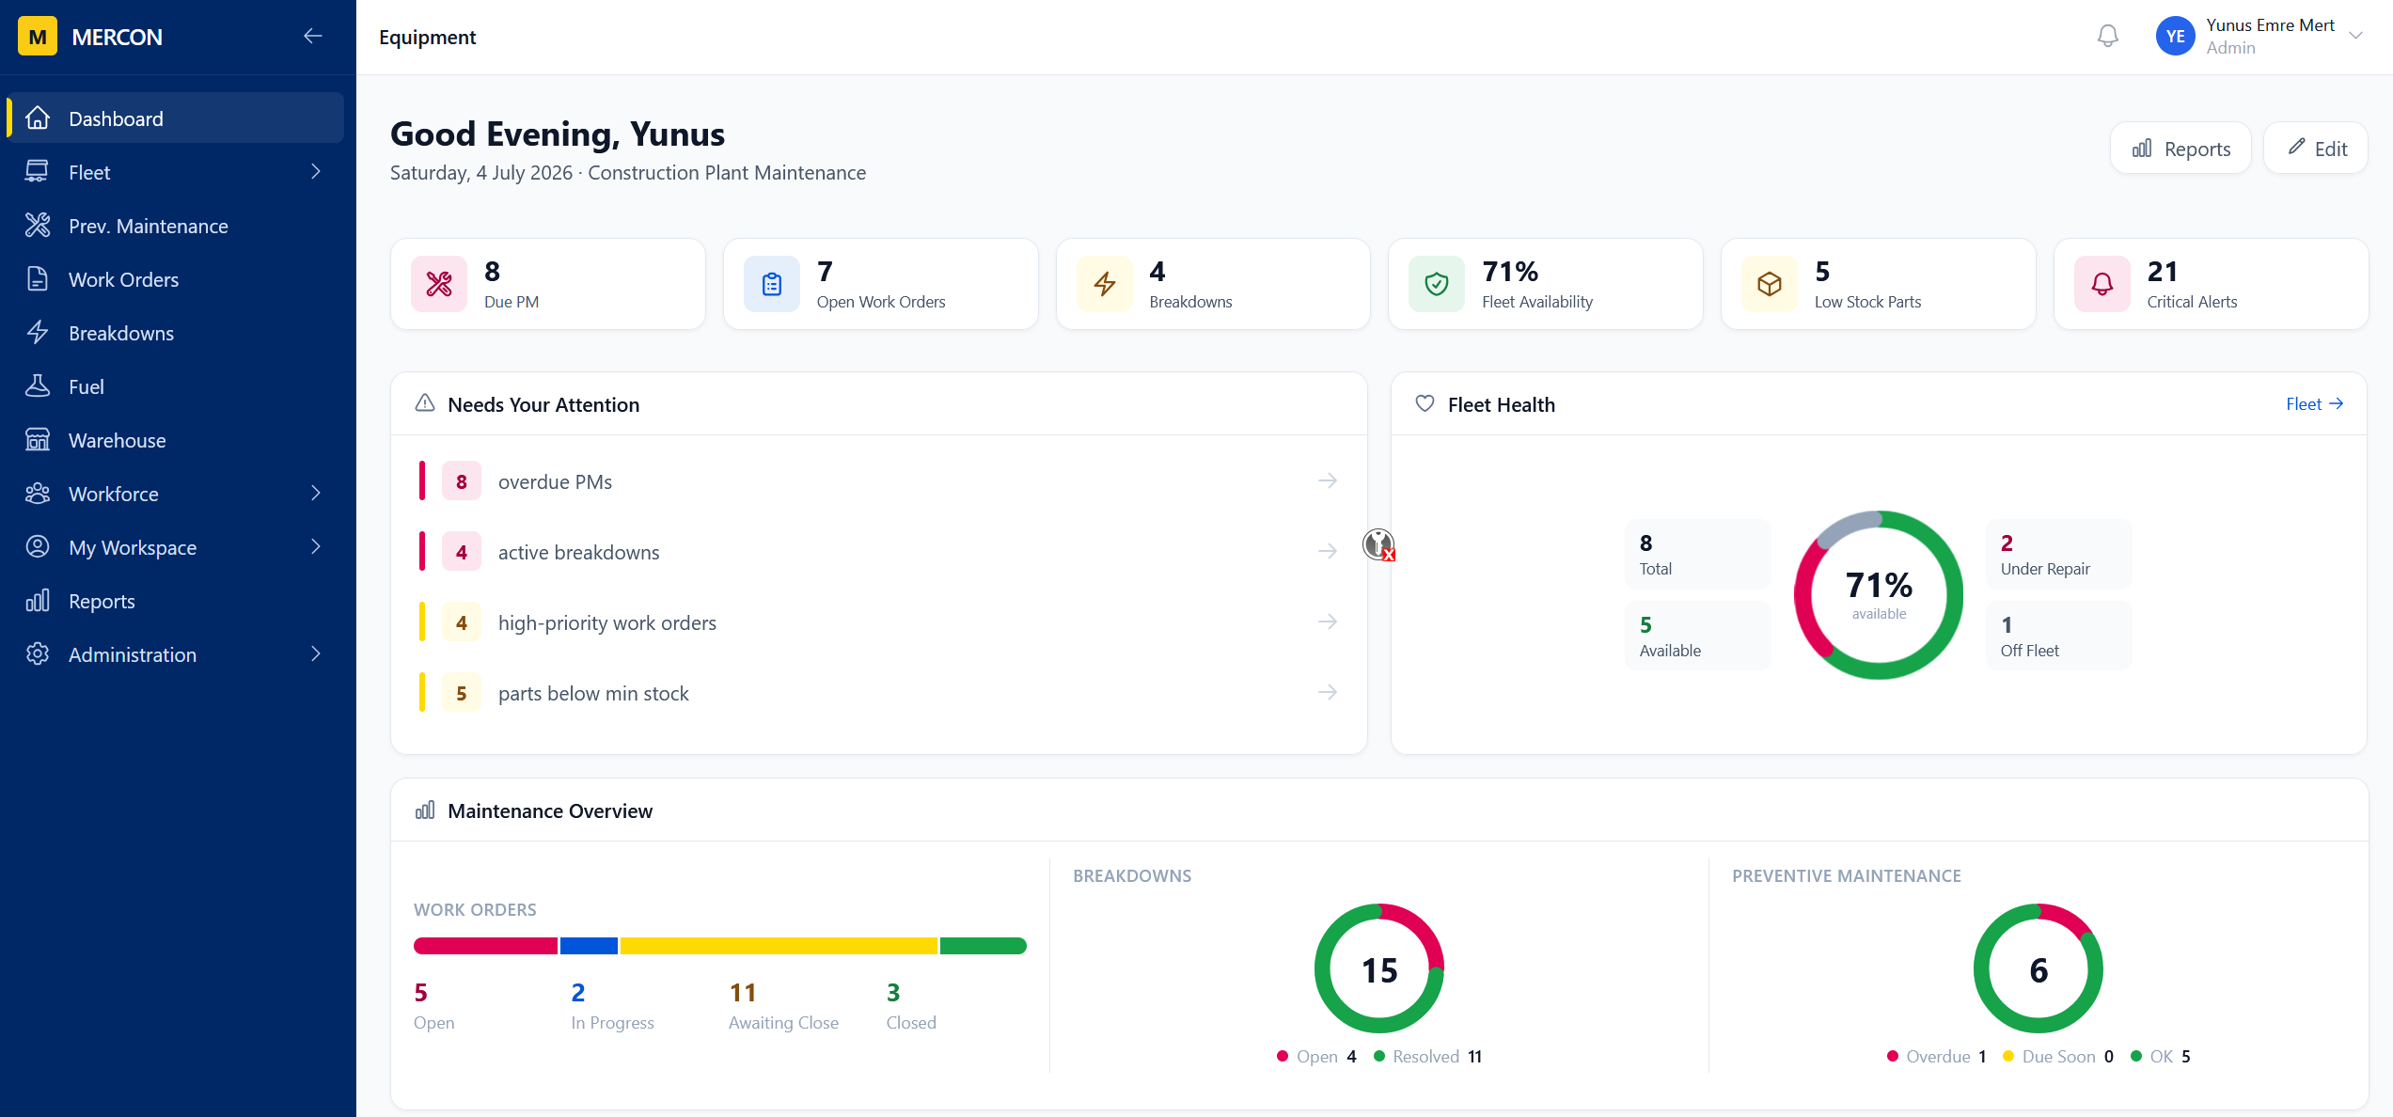Click the Reports bar chart icon in sidebar
This screenshot has width=2393, height=1117.
point(38,601)
